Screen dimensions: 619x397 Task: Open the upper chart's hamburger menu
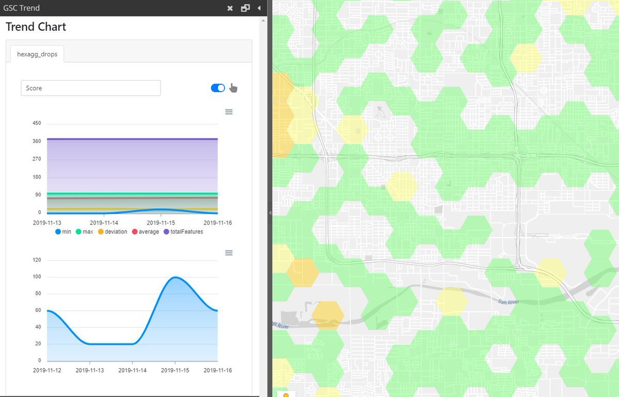point(229,112)
